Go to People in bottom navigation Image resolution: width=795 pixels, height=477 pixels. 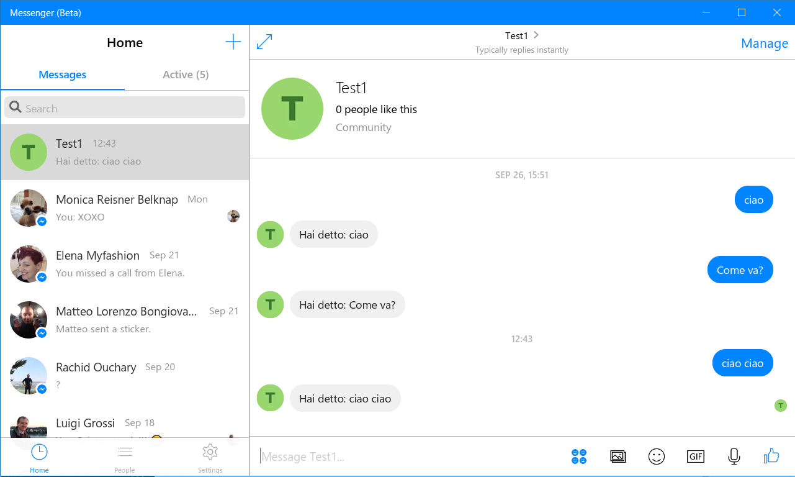(x=125, y=458)
